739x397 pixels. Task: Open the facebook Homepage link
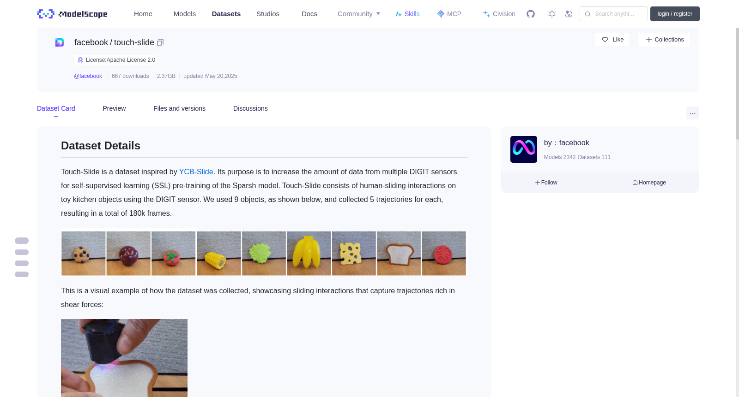649,183
